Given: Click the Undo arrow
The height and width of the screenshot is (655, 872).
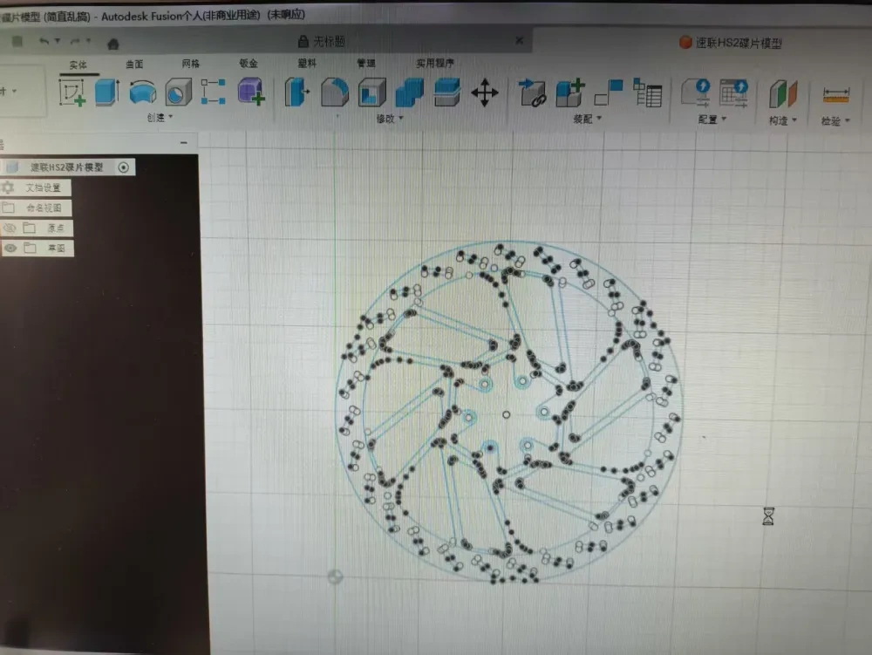Looking at the screenshot, I should [x=44, y=41].
